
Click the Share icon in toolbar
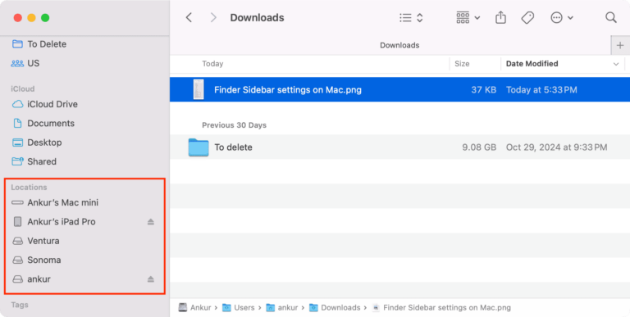500,18
